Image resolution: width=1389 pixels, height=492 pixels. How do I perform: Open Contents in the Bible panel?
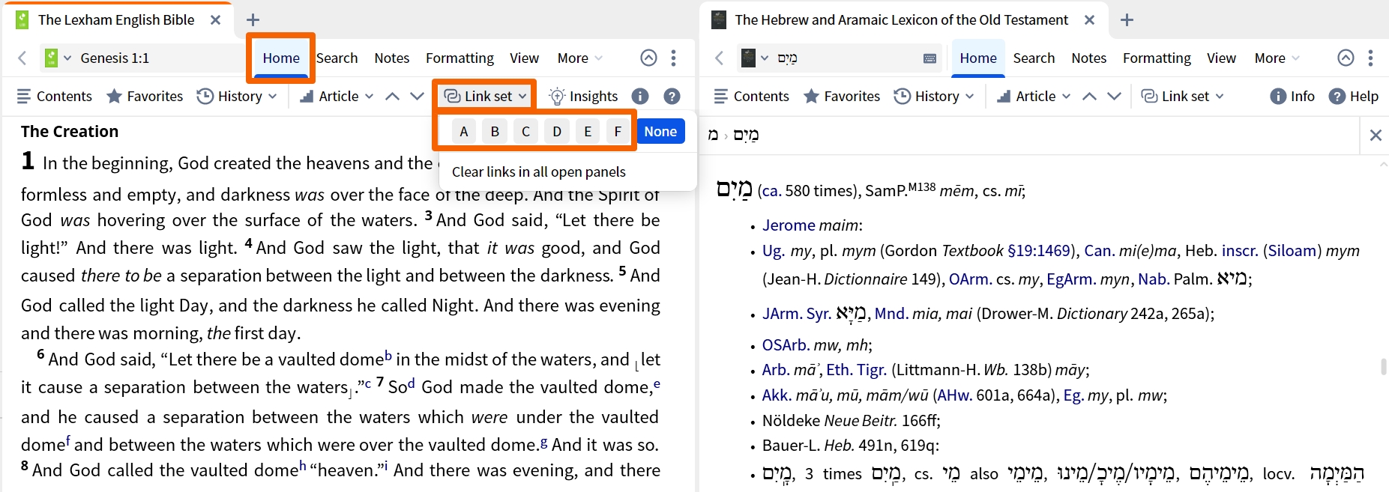55,96
